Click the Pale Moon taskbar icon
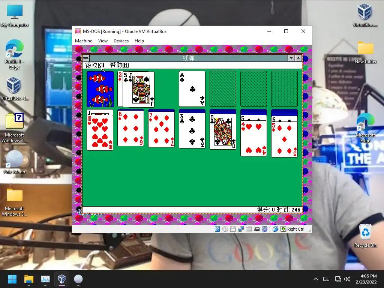 78,279
